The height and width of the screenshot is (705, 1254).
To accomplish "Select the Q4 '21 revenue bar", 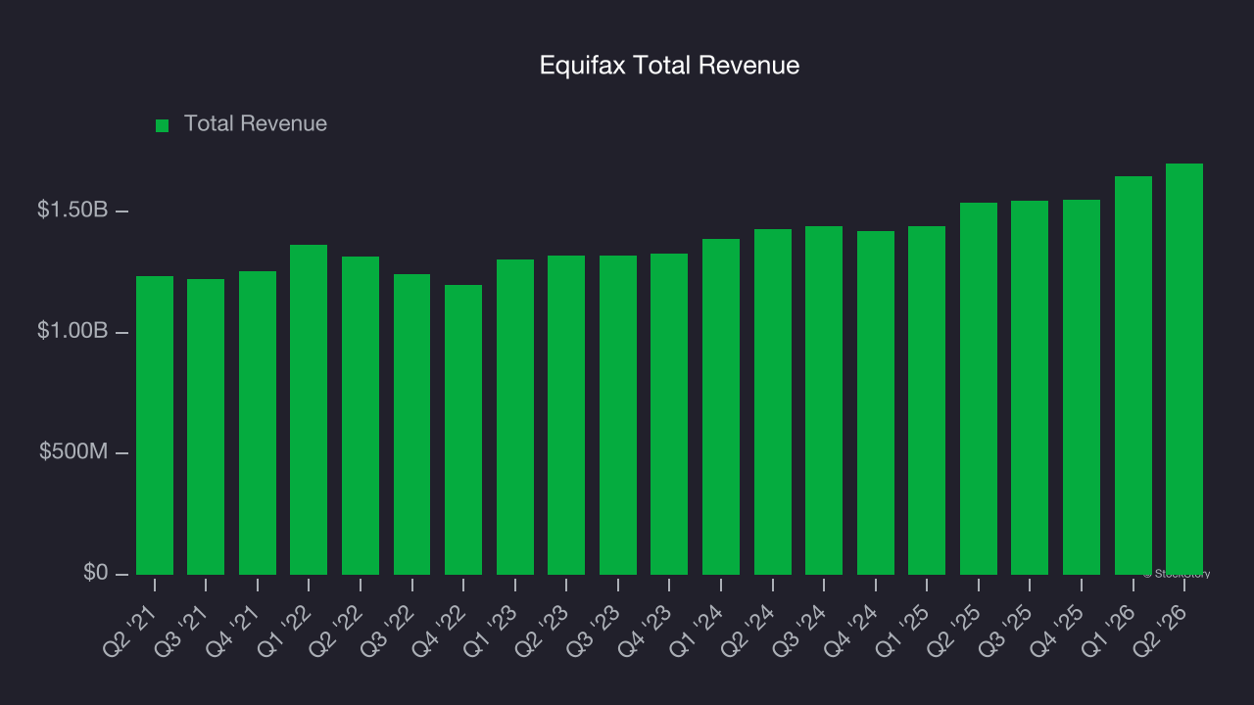I will click(258, 423).
